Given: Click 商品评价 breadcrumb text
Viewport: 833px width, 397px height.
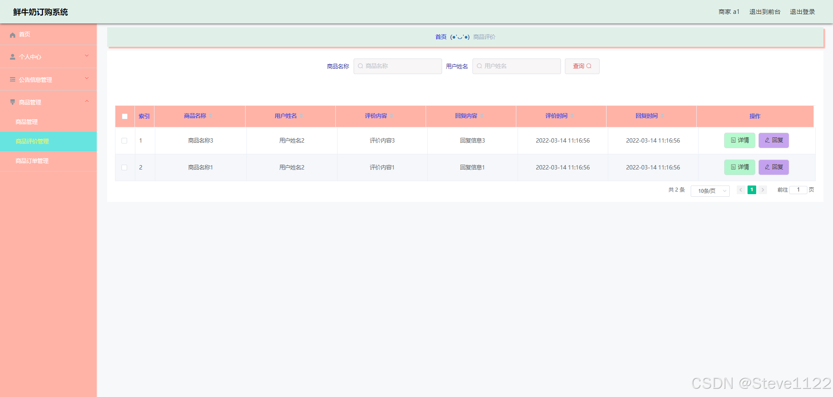Looking at the screenshot, I should 484,37.
